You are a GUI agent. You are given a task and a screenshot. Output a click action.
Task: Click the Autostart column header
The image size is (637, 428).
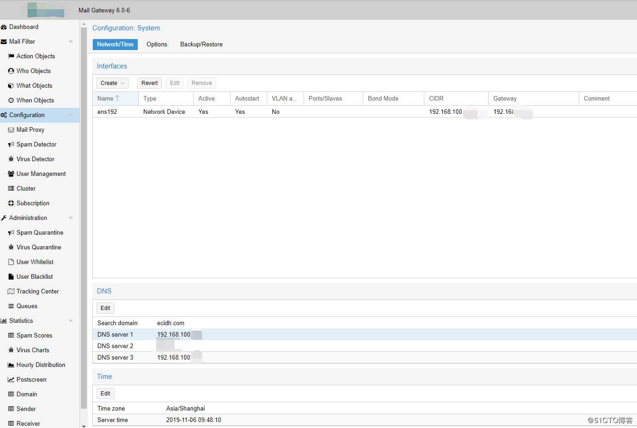[248, 99]
